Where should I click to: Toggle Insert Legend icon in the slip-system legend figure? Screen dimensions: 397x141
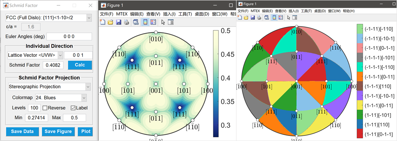tap(281, 18)
